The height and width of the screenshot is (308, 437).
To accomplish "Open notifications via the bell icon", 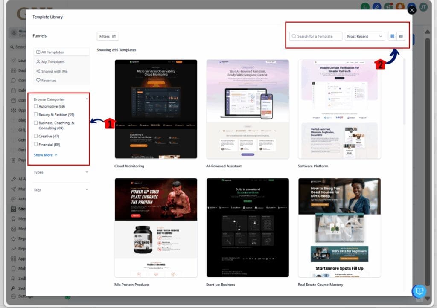I will (x=400, y=6).
